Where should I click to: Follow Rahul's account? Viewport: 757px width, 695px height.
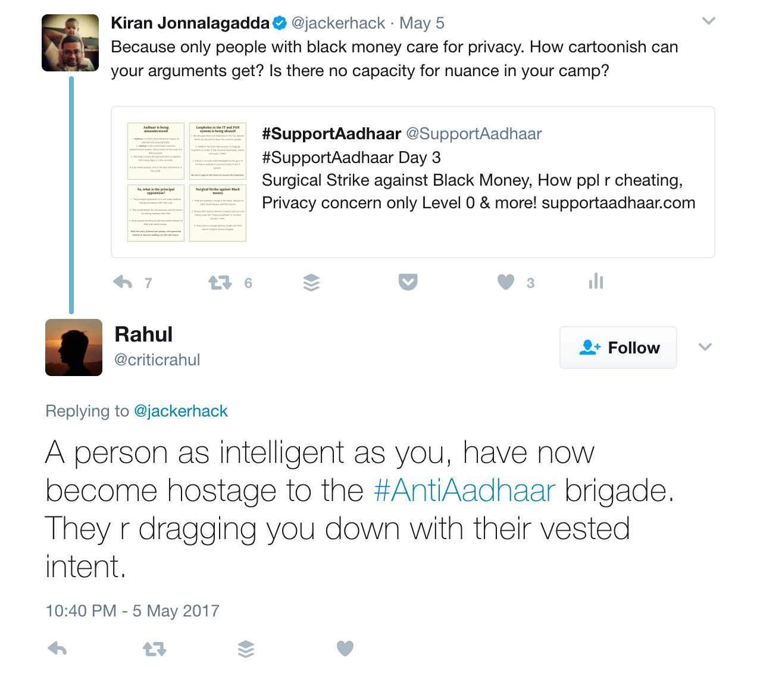618,347
